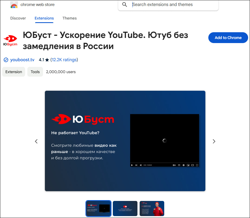Click the rating star icon
This screenshot has height=218, width=250.
(47, 60)
